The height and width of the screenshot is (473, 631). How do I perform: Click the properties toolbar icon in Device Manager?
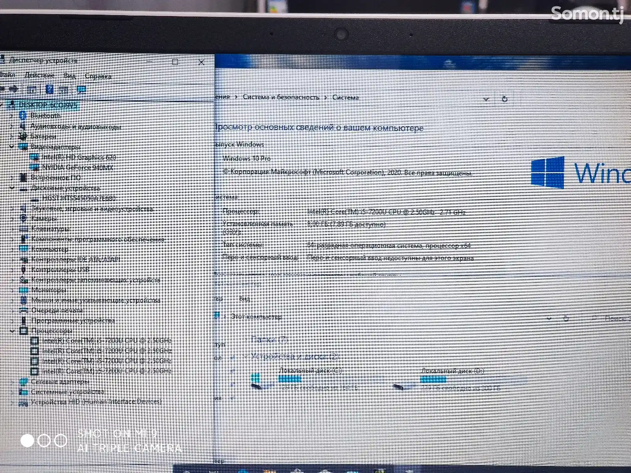(32, 89)
